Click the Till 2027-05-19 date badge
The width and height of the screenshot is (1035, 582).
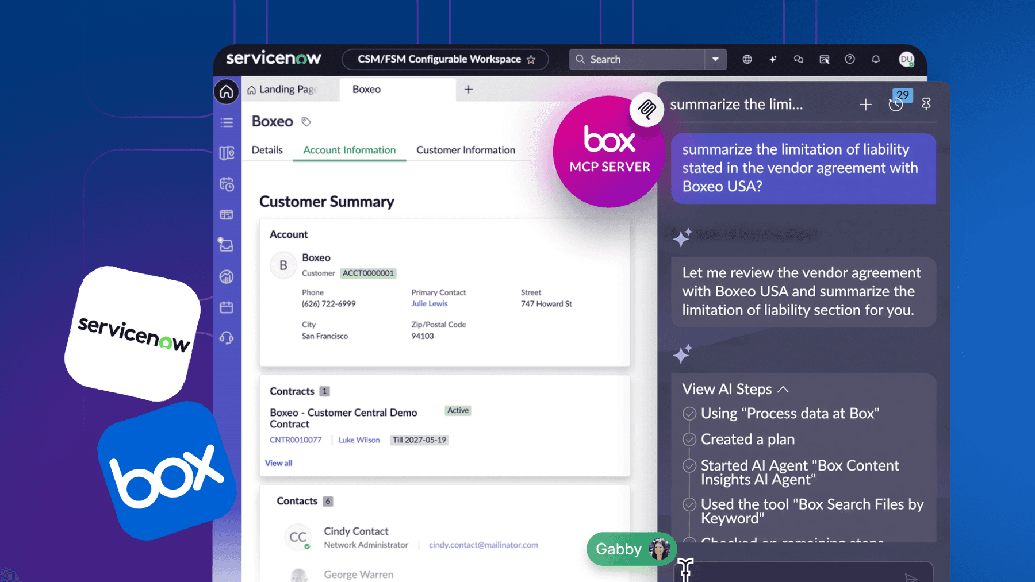(420, 440)
